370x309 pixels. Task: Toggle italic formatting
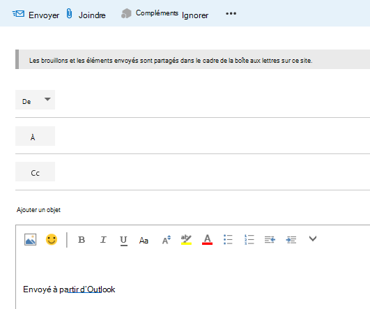click(103, 239)
